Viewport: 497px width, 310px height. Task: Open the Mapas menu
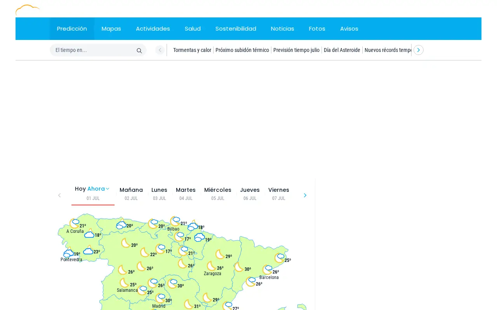coord(111,29)
